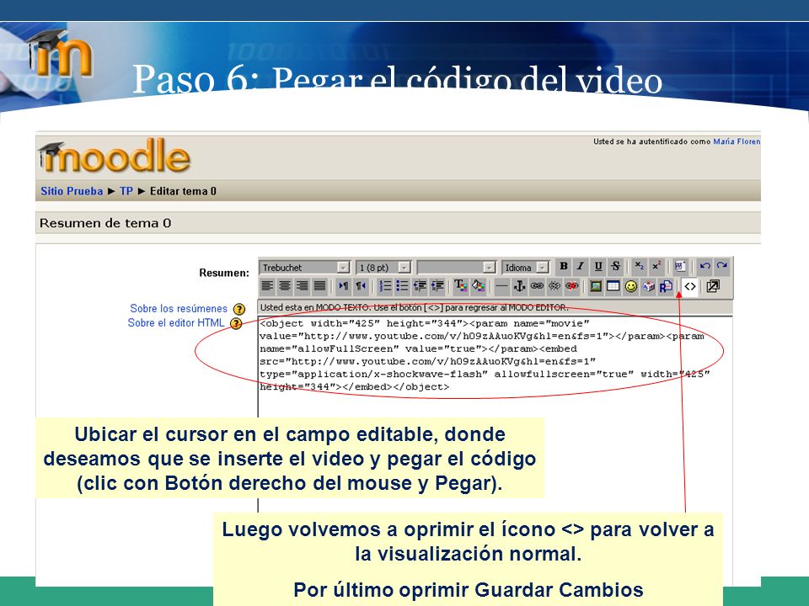The height and width of the screenshot is (606, 809).
Task: Open the Idioma language dropdown
Action: click(526, 268)
